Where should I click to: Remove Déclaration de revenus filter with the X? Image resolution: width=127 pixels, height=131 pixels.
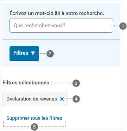tap(62, 99)
